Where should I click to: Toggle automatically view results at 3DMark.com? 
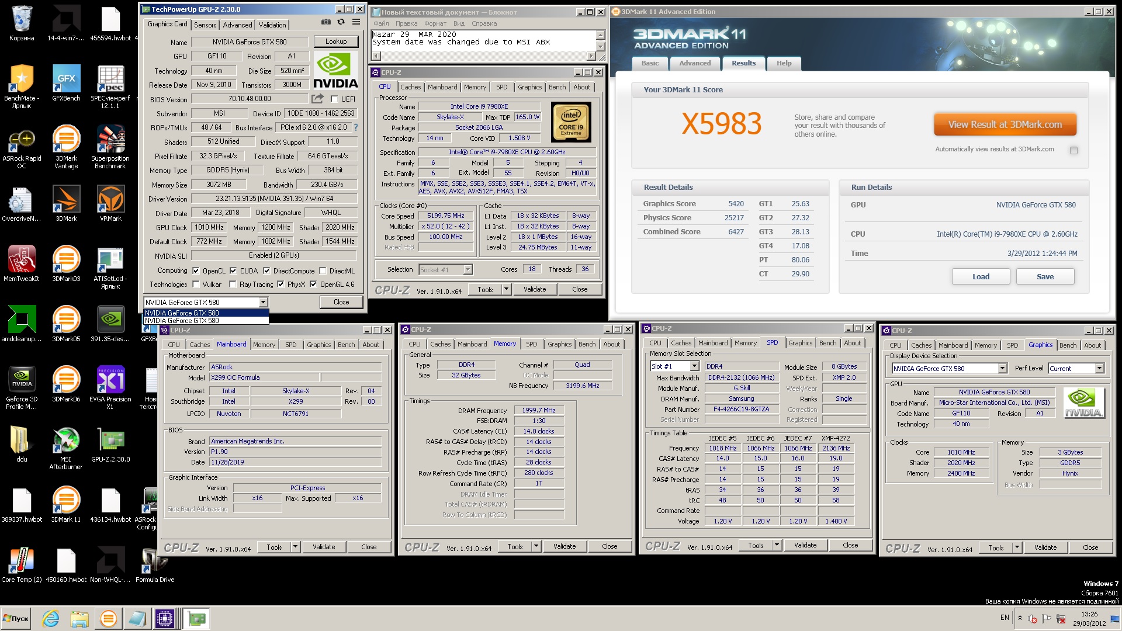[x=1073, y=150]
